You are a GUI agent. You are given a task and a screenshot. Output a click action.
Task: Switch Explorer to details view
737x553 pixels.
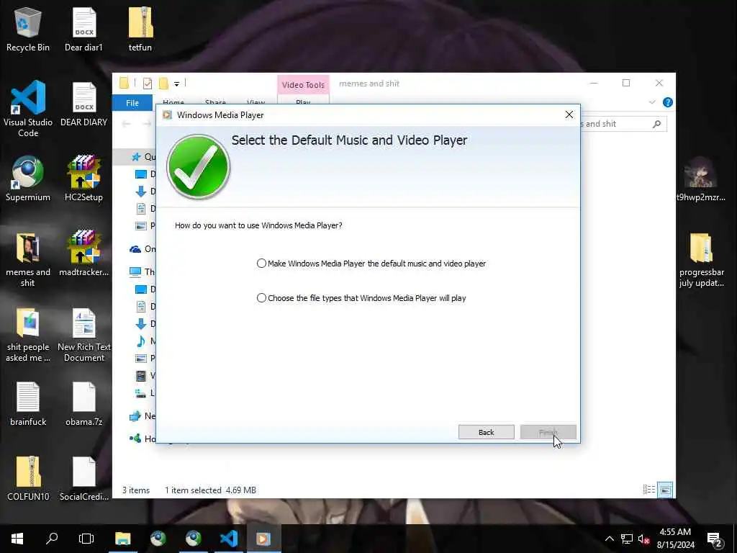649,490
